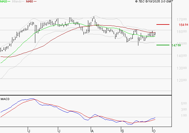
Task: Click the second J month marker
Action: (x=59, y=131)
